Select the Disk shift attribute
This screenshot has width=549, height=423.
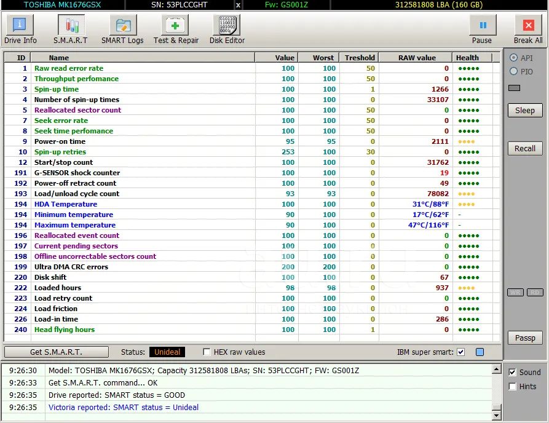pyautogui.click(x=251, y=277)
